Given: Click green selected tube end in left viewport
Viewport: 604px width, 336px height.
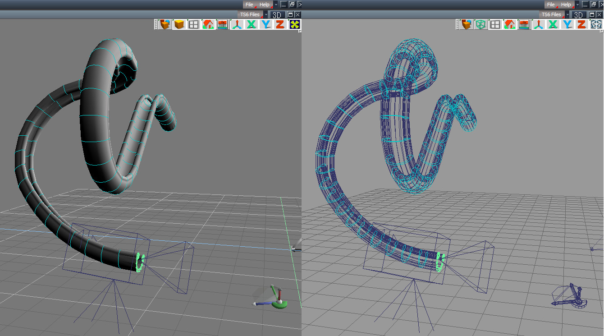Looking at the screenshot, I should (140, 262).
